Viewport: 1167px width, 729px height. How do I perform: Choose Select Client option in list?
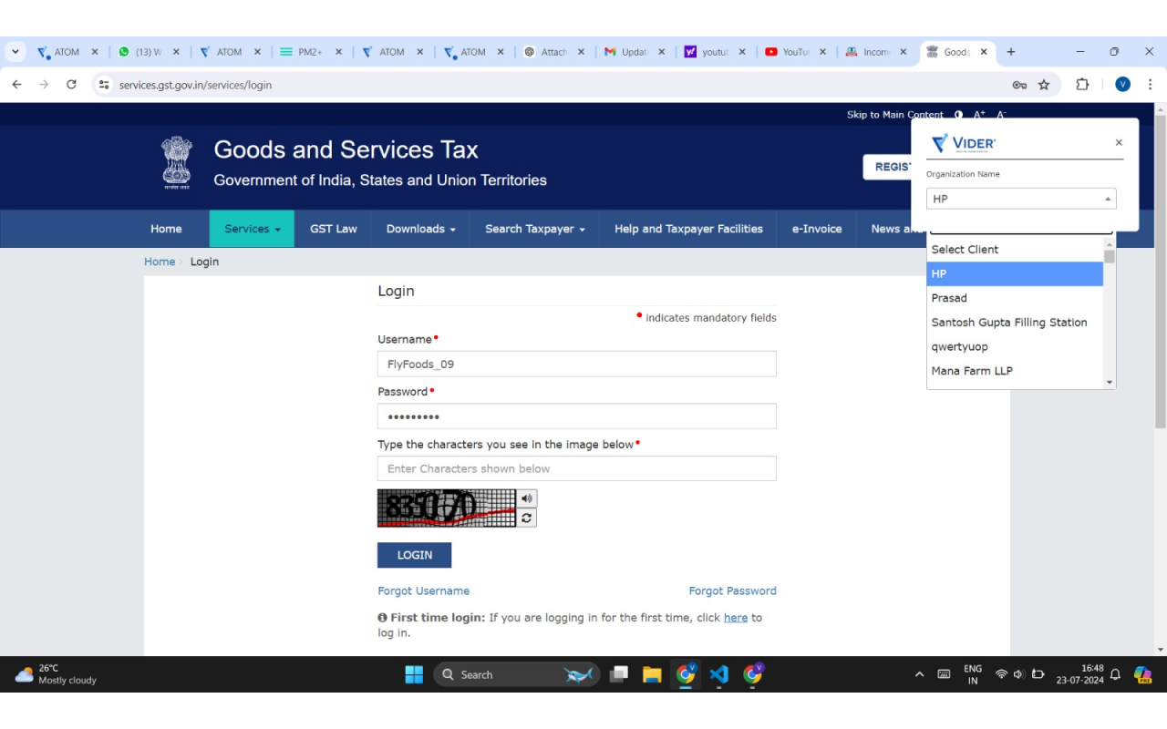(1015, 250)
